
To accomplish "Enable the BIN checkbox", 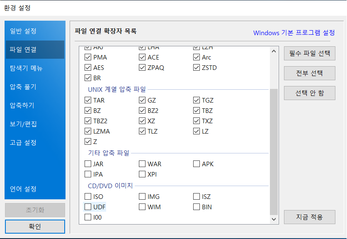I will coord(197,207).
